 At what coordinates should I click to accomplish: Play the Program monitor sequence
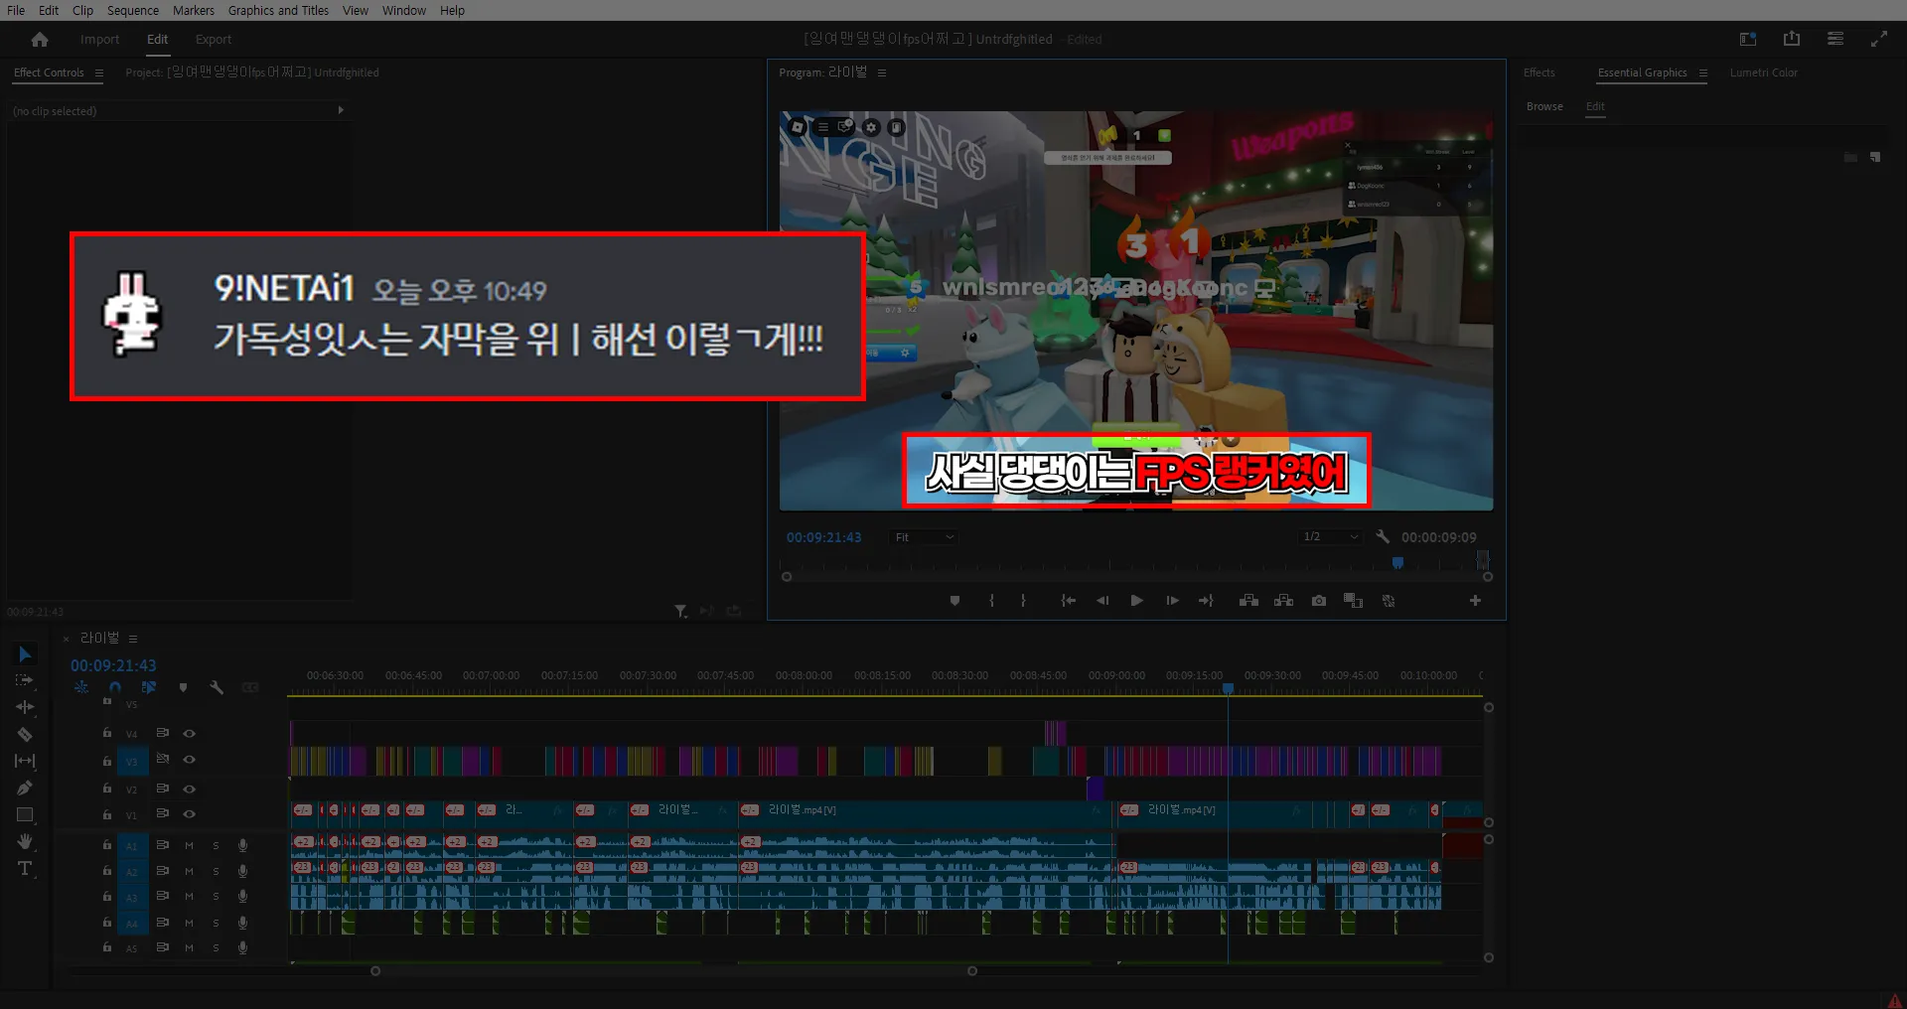click(1137, 601)
